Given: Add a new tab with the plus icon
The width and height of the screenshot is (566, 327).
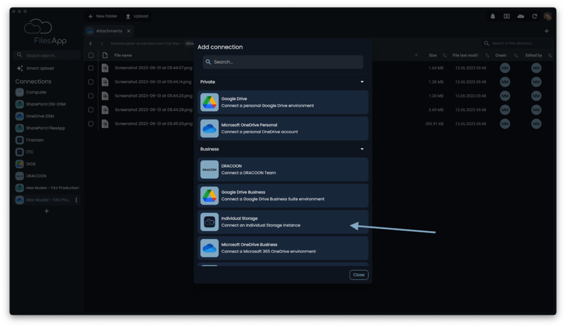Looking at the screenshot, I should tap(547, 31).
